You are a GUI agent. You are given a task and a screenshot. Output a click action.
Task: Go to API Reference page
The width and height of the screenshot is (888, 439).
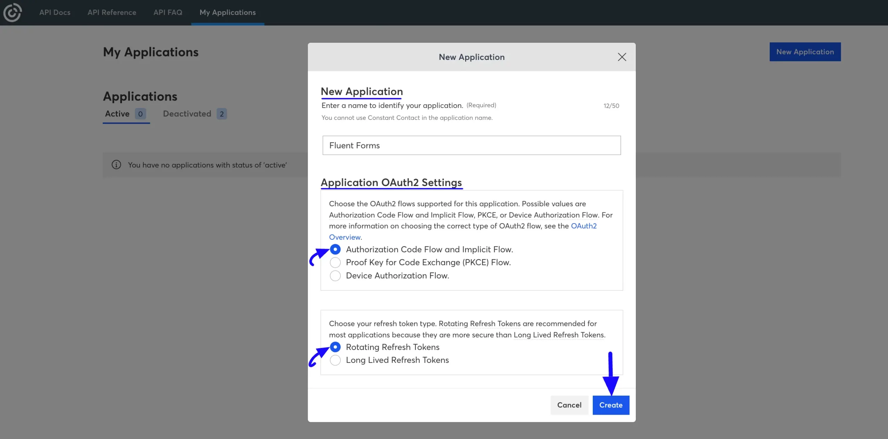[x=112, y=12]
